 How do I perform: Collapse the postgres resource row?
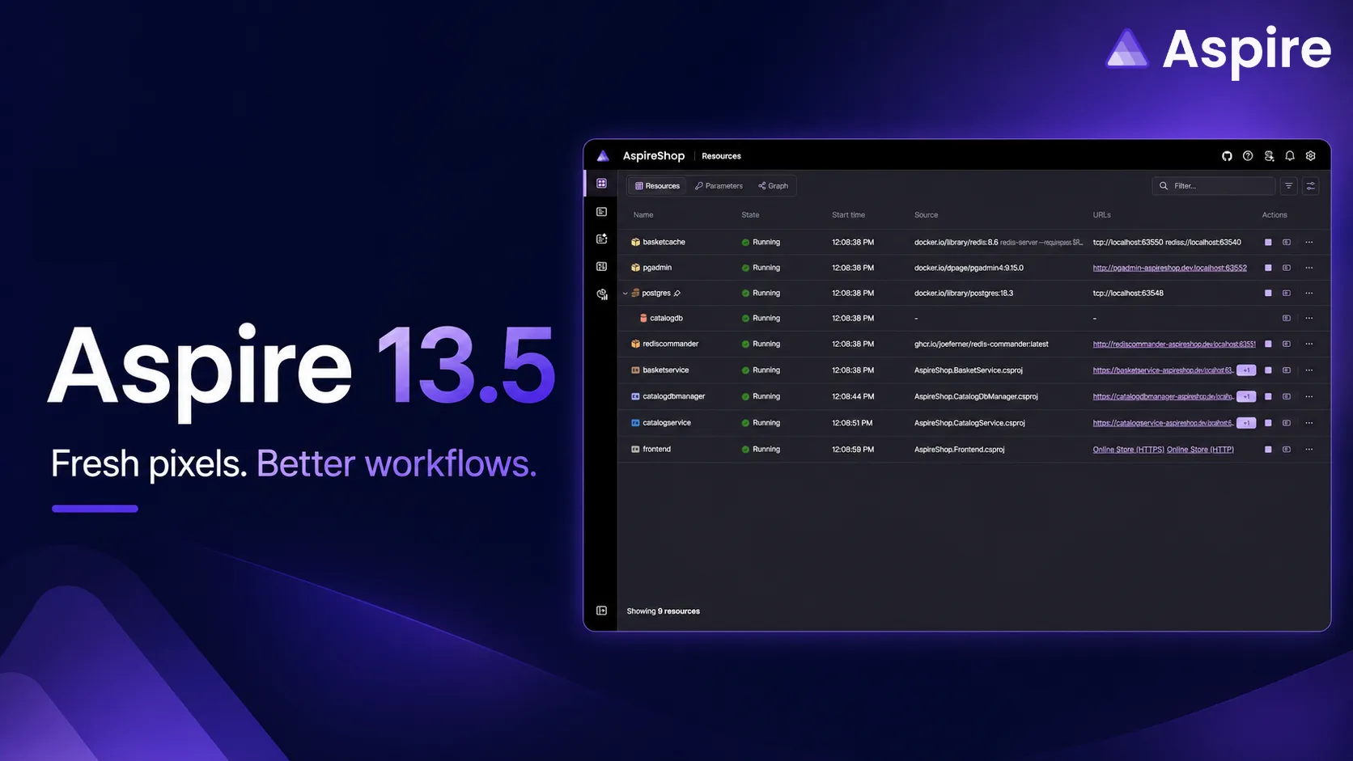pos(625,294)
